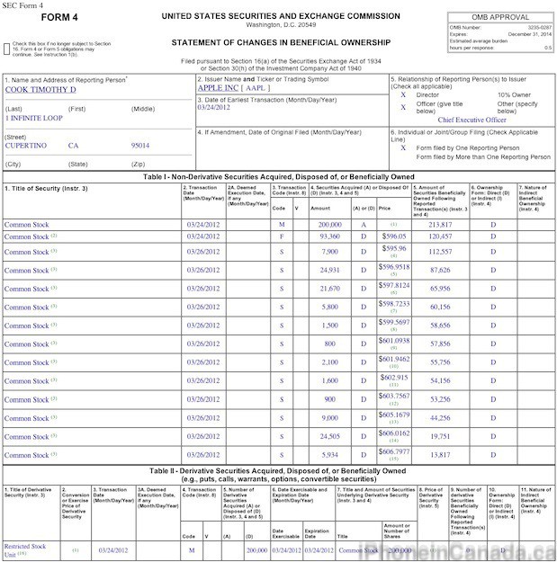Screen dimensions: 557x562
Task: Click the 03/24/2012 earliest transaction date
Action: tap(214, 108)
